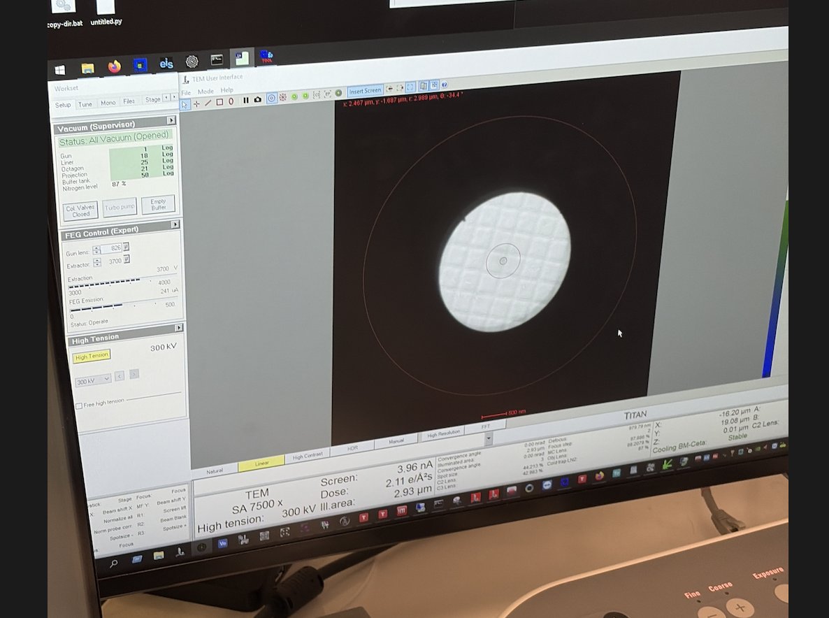829x618 pixels.
Task: Select the Natural display mode tab
Action: coord(215,470)
